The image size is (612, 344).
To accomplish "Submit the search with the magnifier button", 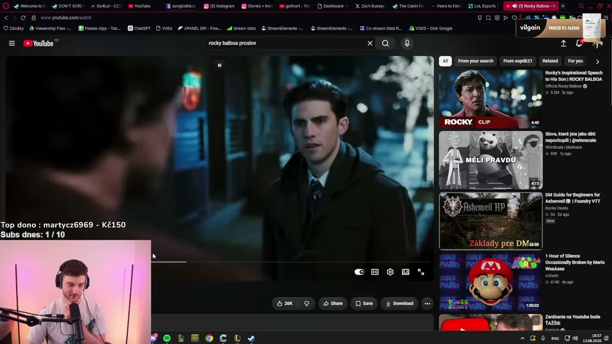I will pyautogui.click(x=385, y=43).
